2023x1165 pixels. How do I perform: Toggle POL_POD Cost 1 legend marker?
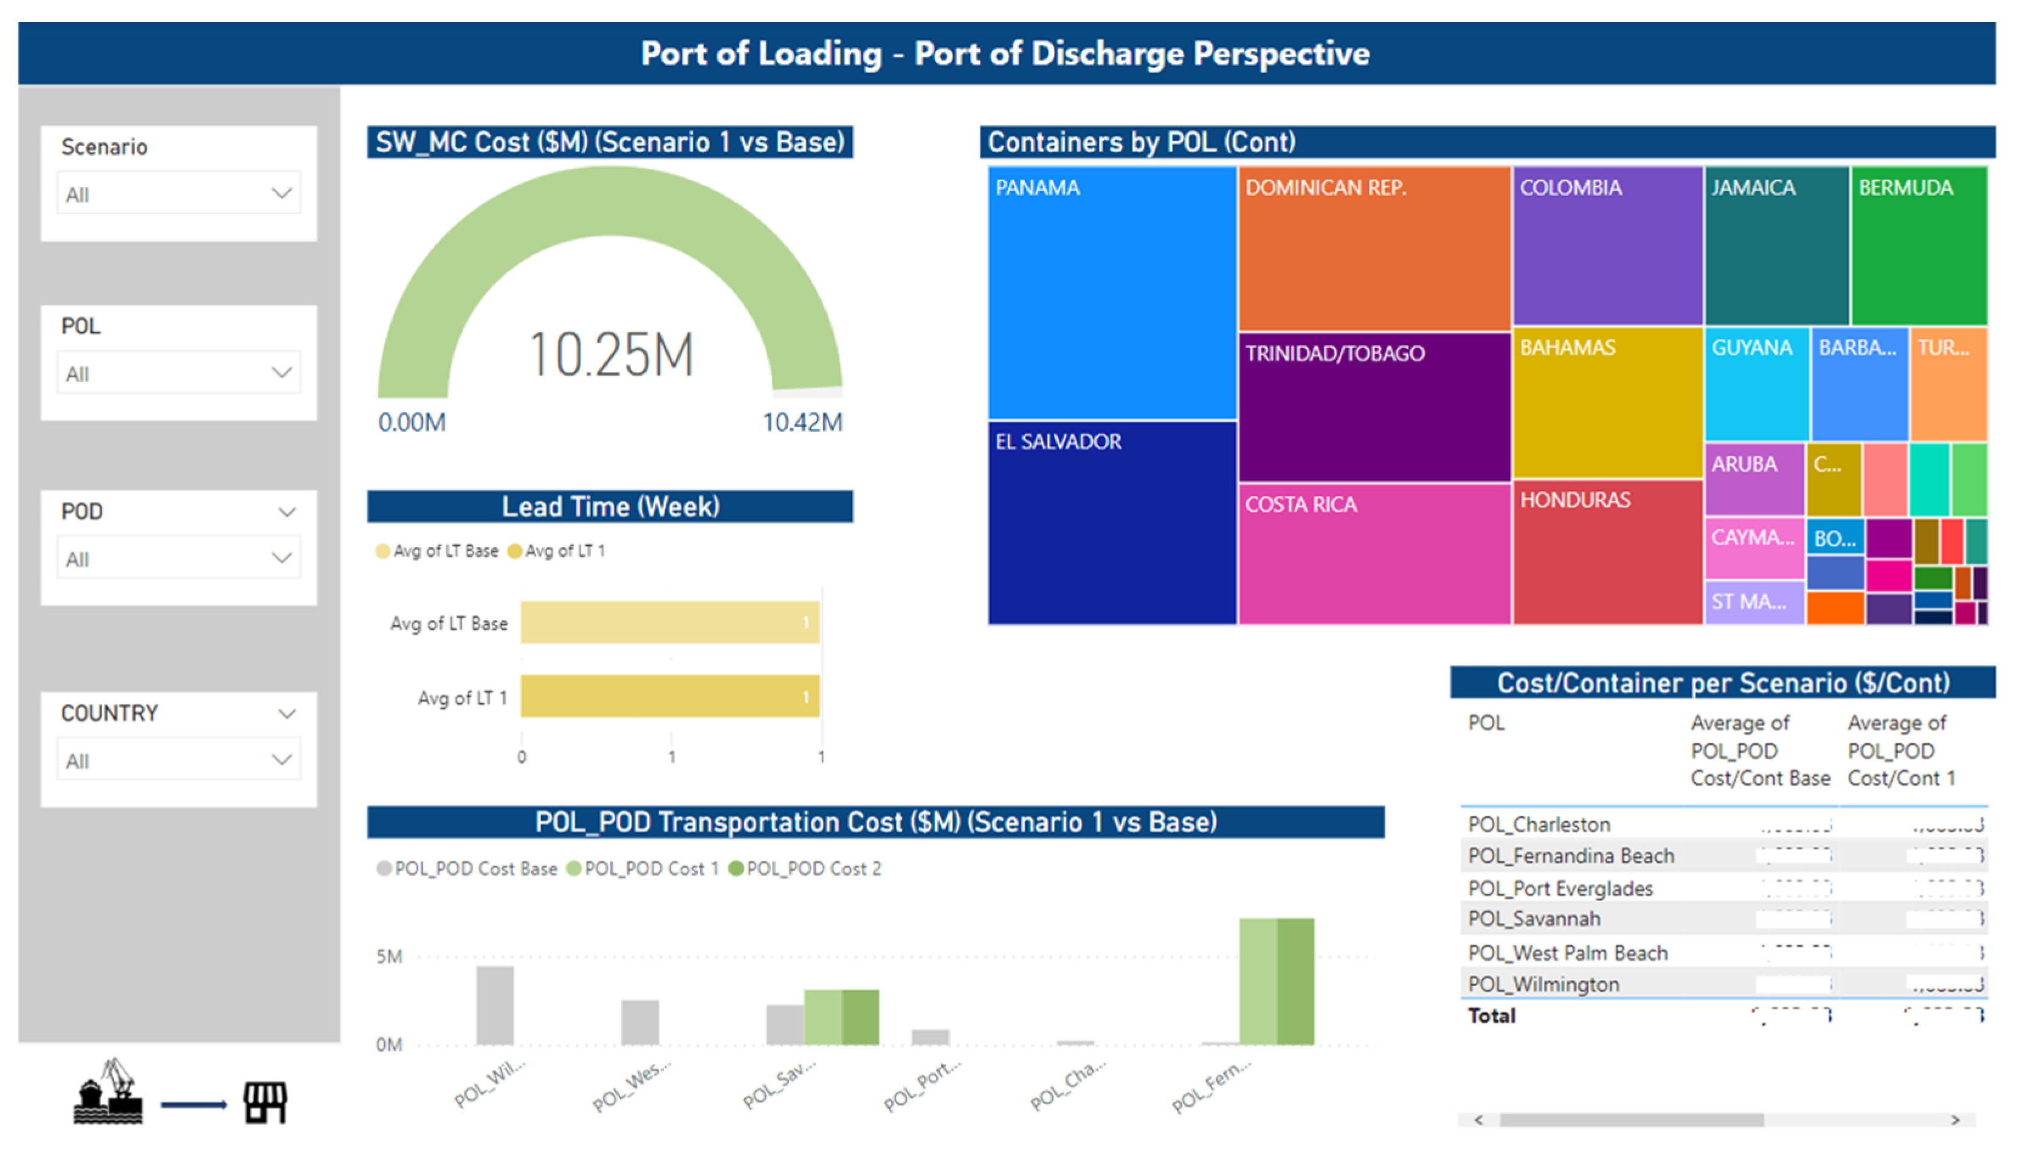(x=574, y=869)
